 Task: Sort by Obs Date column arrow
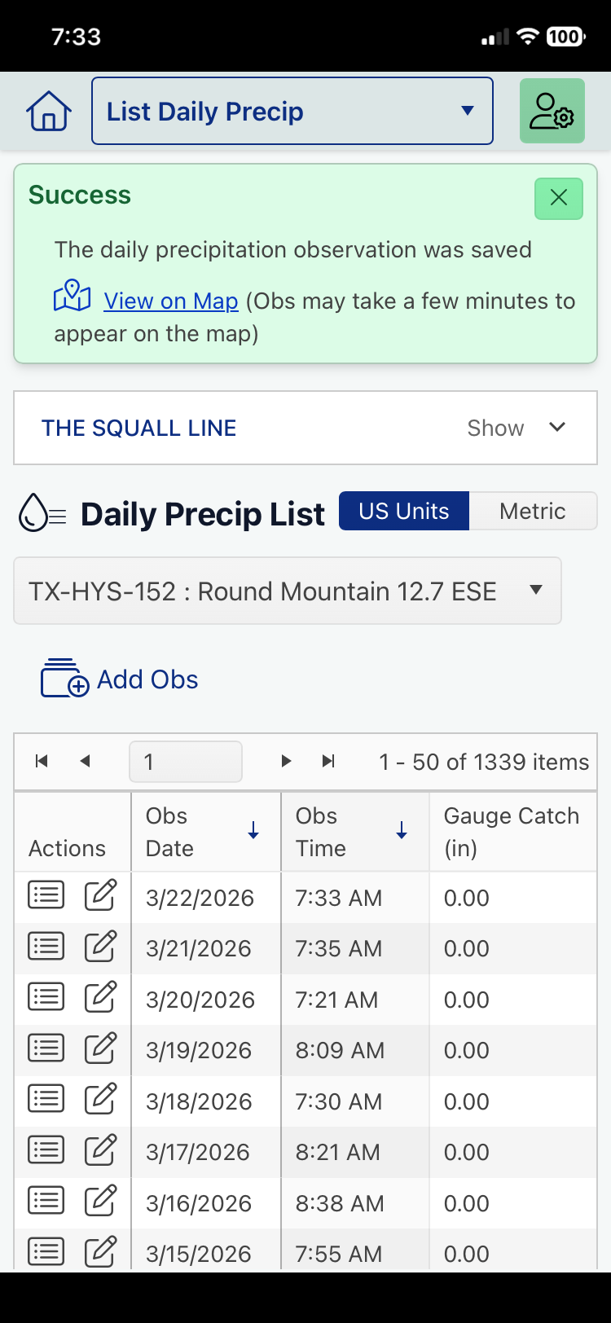point(253,831)
